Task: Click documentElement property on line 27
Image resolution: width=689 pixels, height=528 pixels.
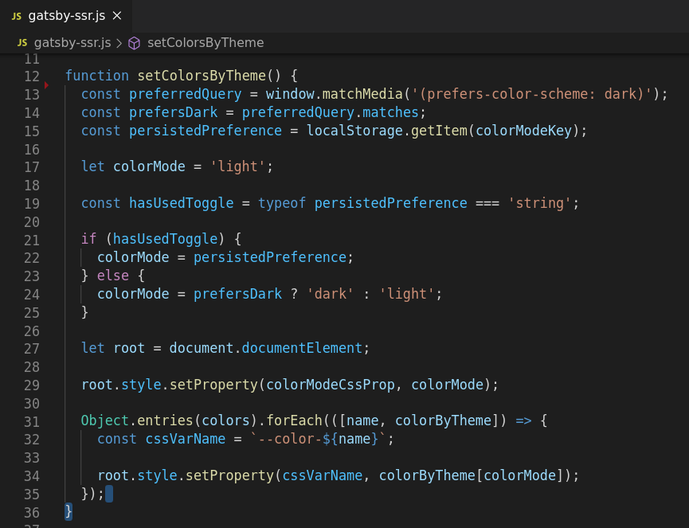Action: point(302,348)
